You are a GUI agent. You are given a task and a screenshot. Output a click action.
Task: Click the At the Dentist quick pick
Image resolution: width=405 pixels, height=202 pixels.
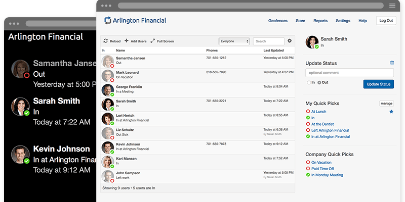coord(322,124)
